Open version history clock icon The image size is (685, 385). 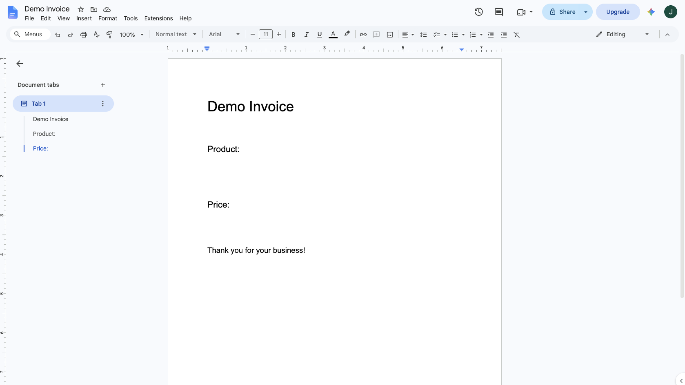point(479,12)
